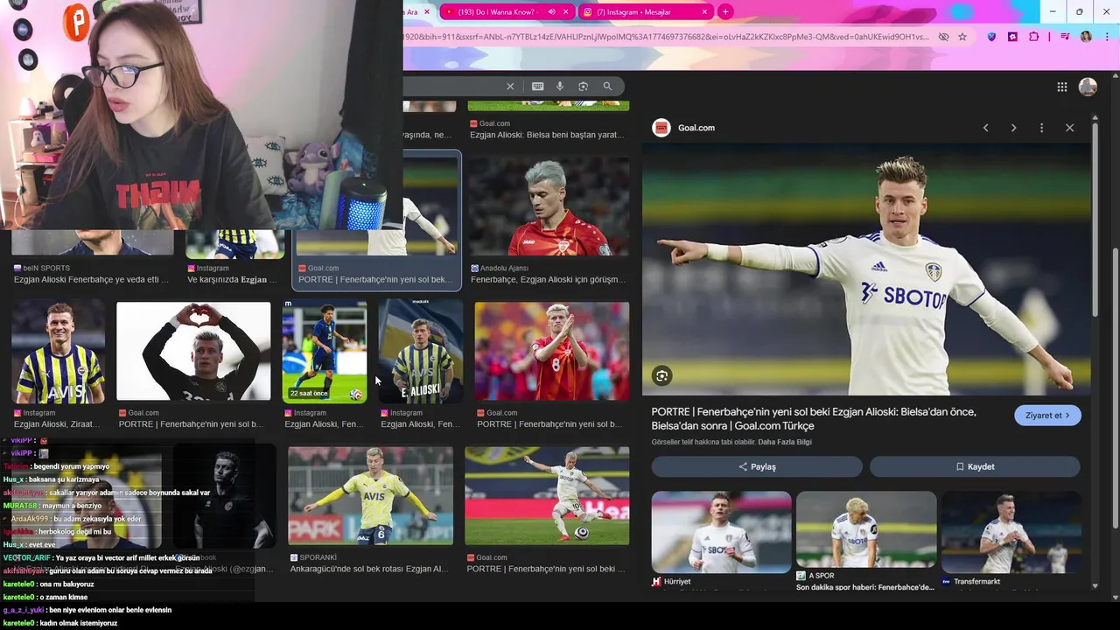The width and height of the screenshot is (1120, 630).
Task: Open a new browser tab
Action: [725, 12]
